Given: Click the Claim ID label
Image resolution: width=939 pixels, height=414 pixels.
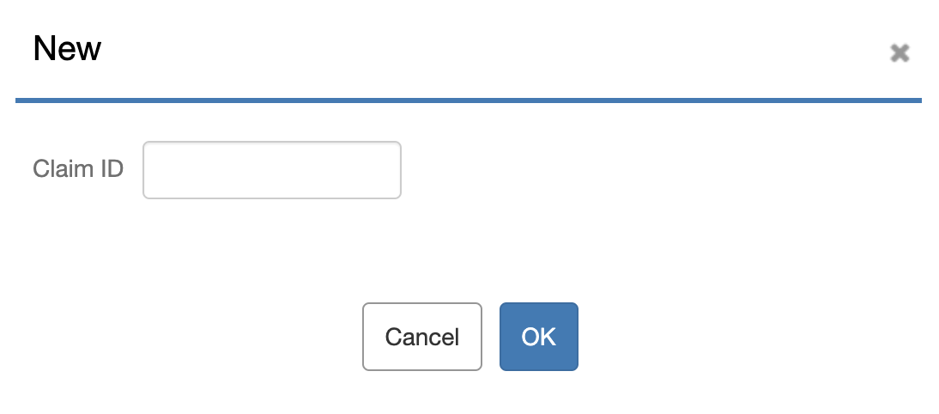Looking at the screenshot, I should [x=78, y=168].
